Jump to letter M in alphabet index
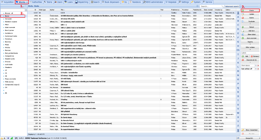 tap(238, 71)
